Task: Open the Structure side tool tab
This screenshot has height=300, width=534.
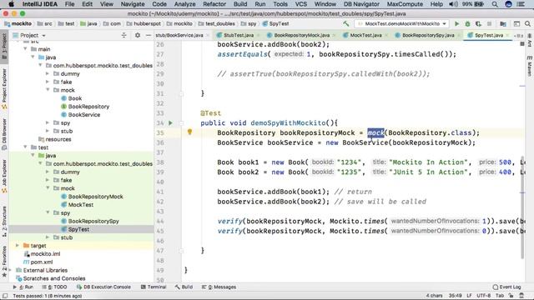Action: pyautogui.click(x=4, y=222)
